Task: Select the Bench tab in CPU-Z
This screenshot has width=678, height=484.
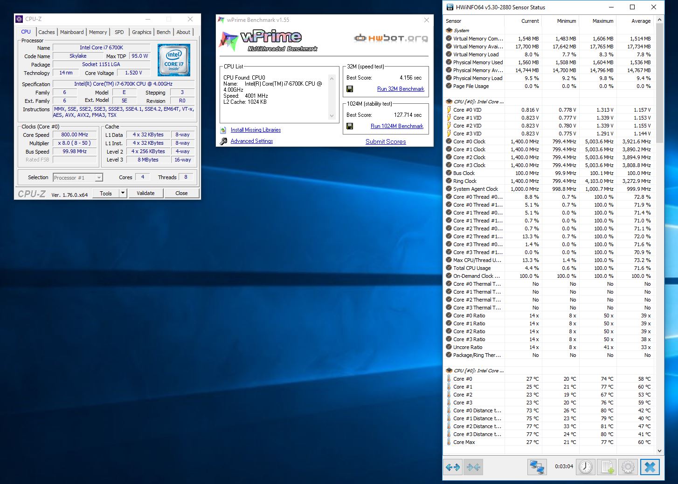Action: point(164,32)
